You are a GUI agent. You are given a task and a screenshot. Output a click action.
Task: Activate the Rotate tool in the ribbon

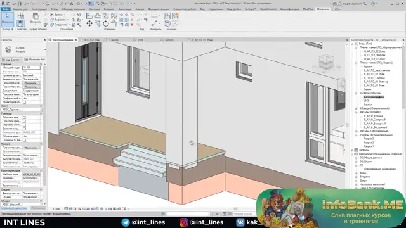click(106, 23)
